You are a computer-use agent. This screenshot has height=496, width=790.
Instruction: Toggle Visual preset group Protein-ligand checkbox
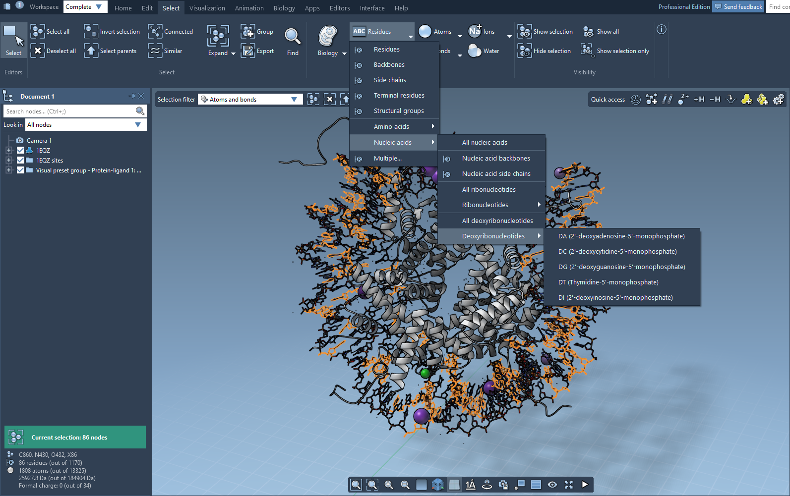click(x=20, y=170)
